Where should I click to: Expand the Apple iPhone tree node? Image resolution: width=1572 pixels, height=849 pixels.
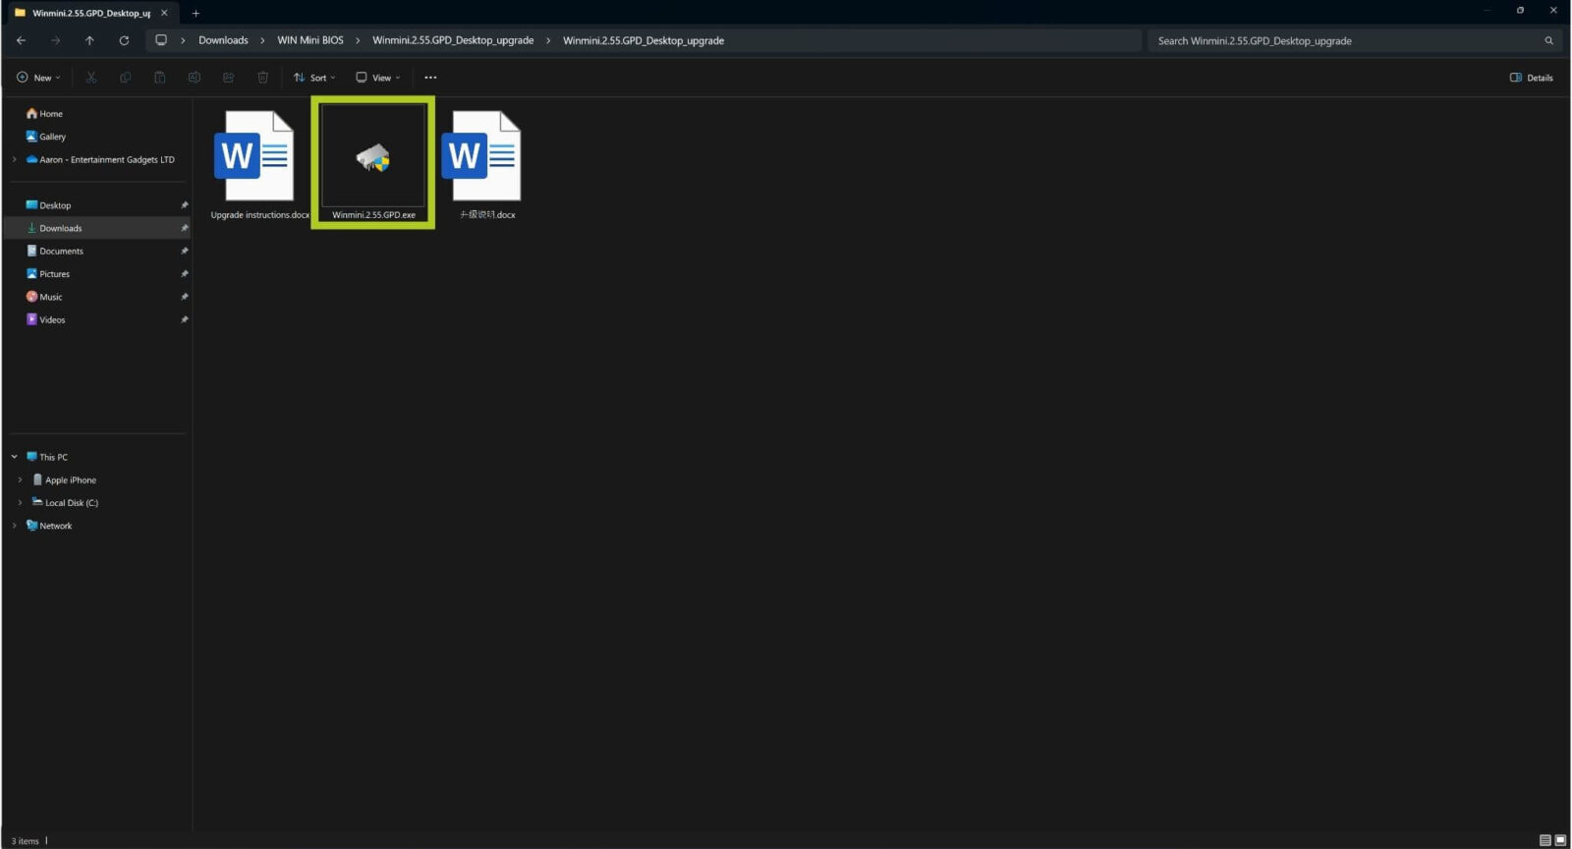point(20,481)
